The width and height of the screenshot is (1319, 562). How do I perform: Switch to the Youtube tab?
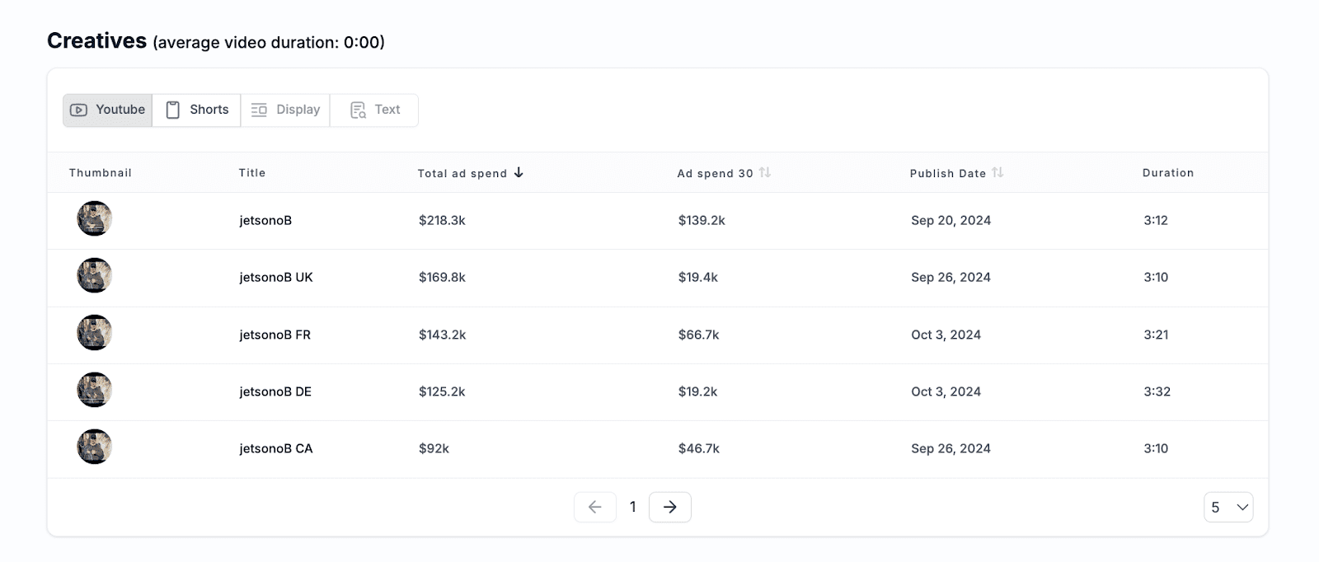click(108, 110)
